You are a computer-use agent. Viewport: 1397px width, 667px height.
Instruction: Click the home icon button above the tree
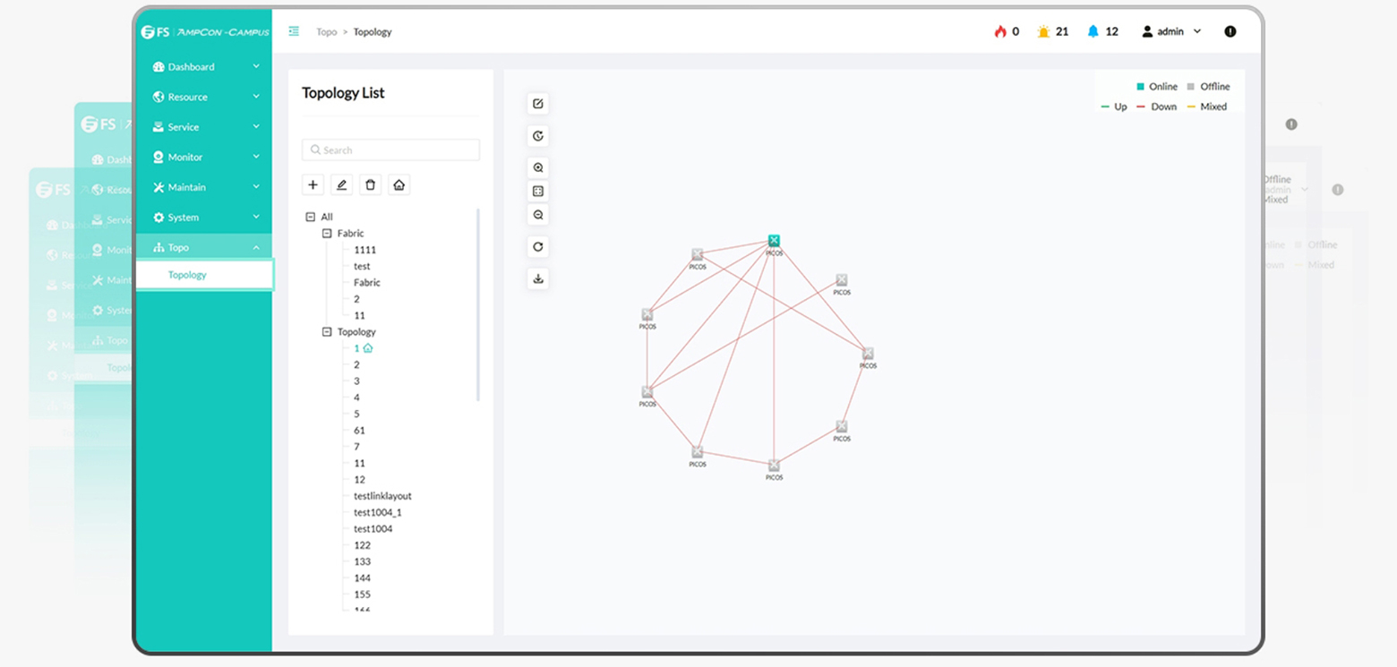[x=399, y=185]
